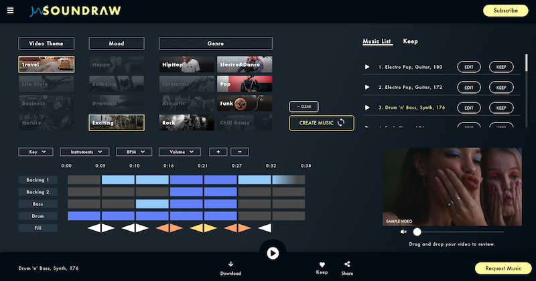Toggle Drum block at 0:00
The width and height of the screenshot is (536, 281).
[84, 216]
